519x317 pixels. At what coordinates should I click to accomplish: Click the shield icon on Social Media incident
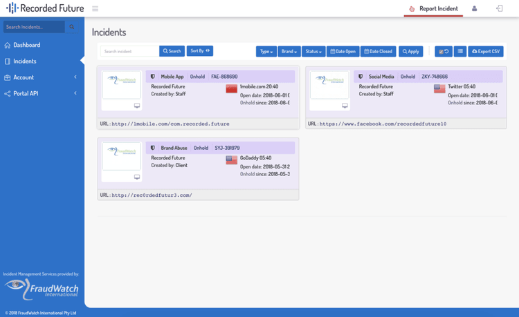pyautogui.click(x=361, y=77)
